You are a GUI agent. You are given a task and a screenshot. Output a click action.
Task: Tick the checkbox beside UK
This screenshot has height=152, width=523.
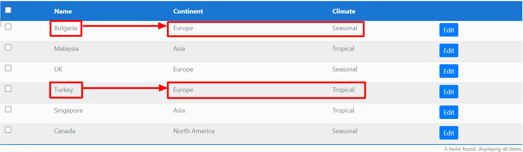tap(8, 68)
